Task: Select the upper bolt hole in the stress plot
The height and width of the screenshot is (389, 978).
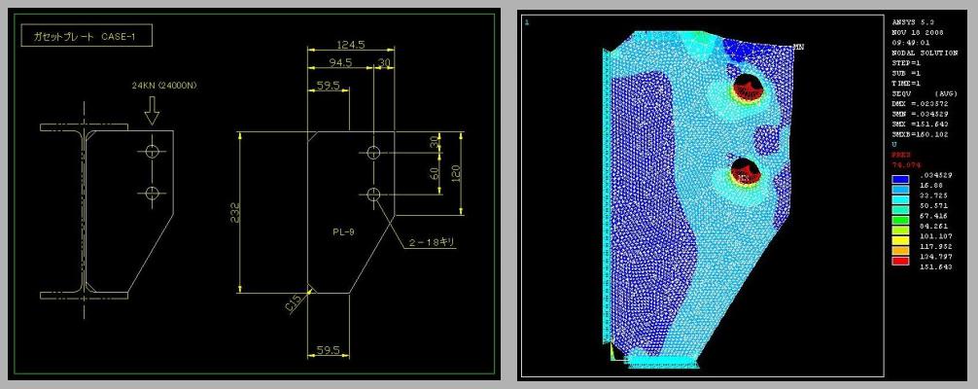Action: coord(747,87)
